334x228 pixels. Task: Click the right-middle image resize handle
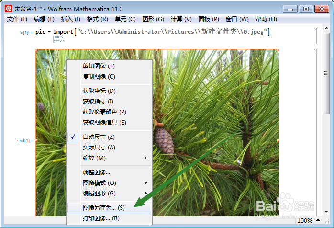click(x=278, y=140)
